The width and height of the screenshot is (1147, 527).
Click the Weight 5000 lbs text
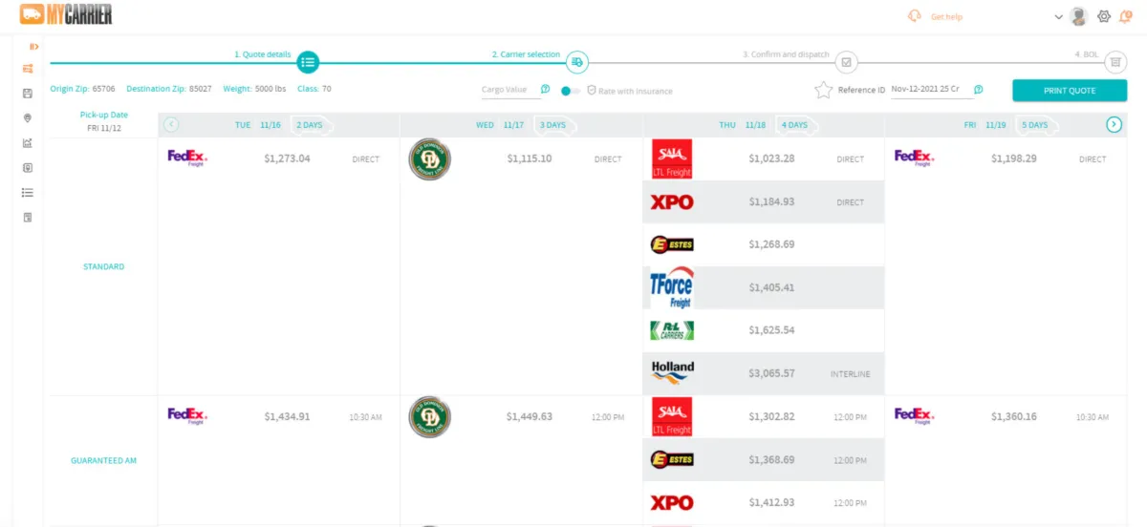(x=255, y=89)
